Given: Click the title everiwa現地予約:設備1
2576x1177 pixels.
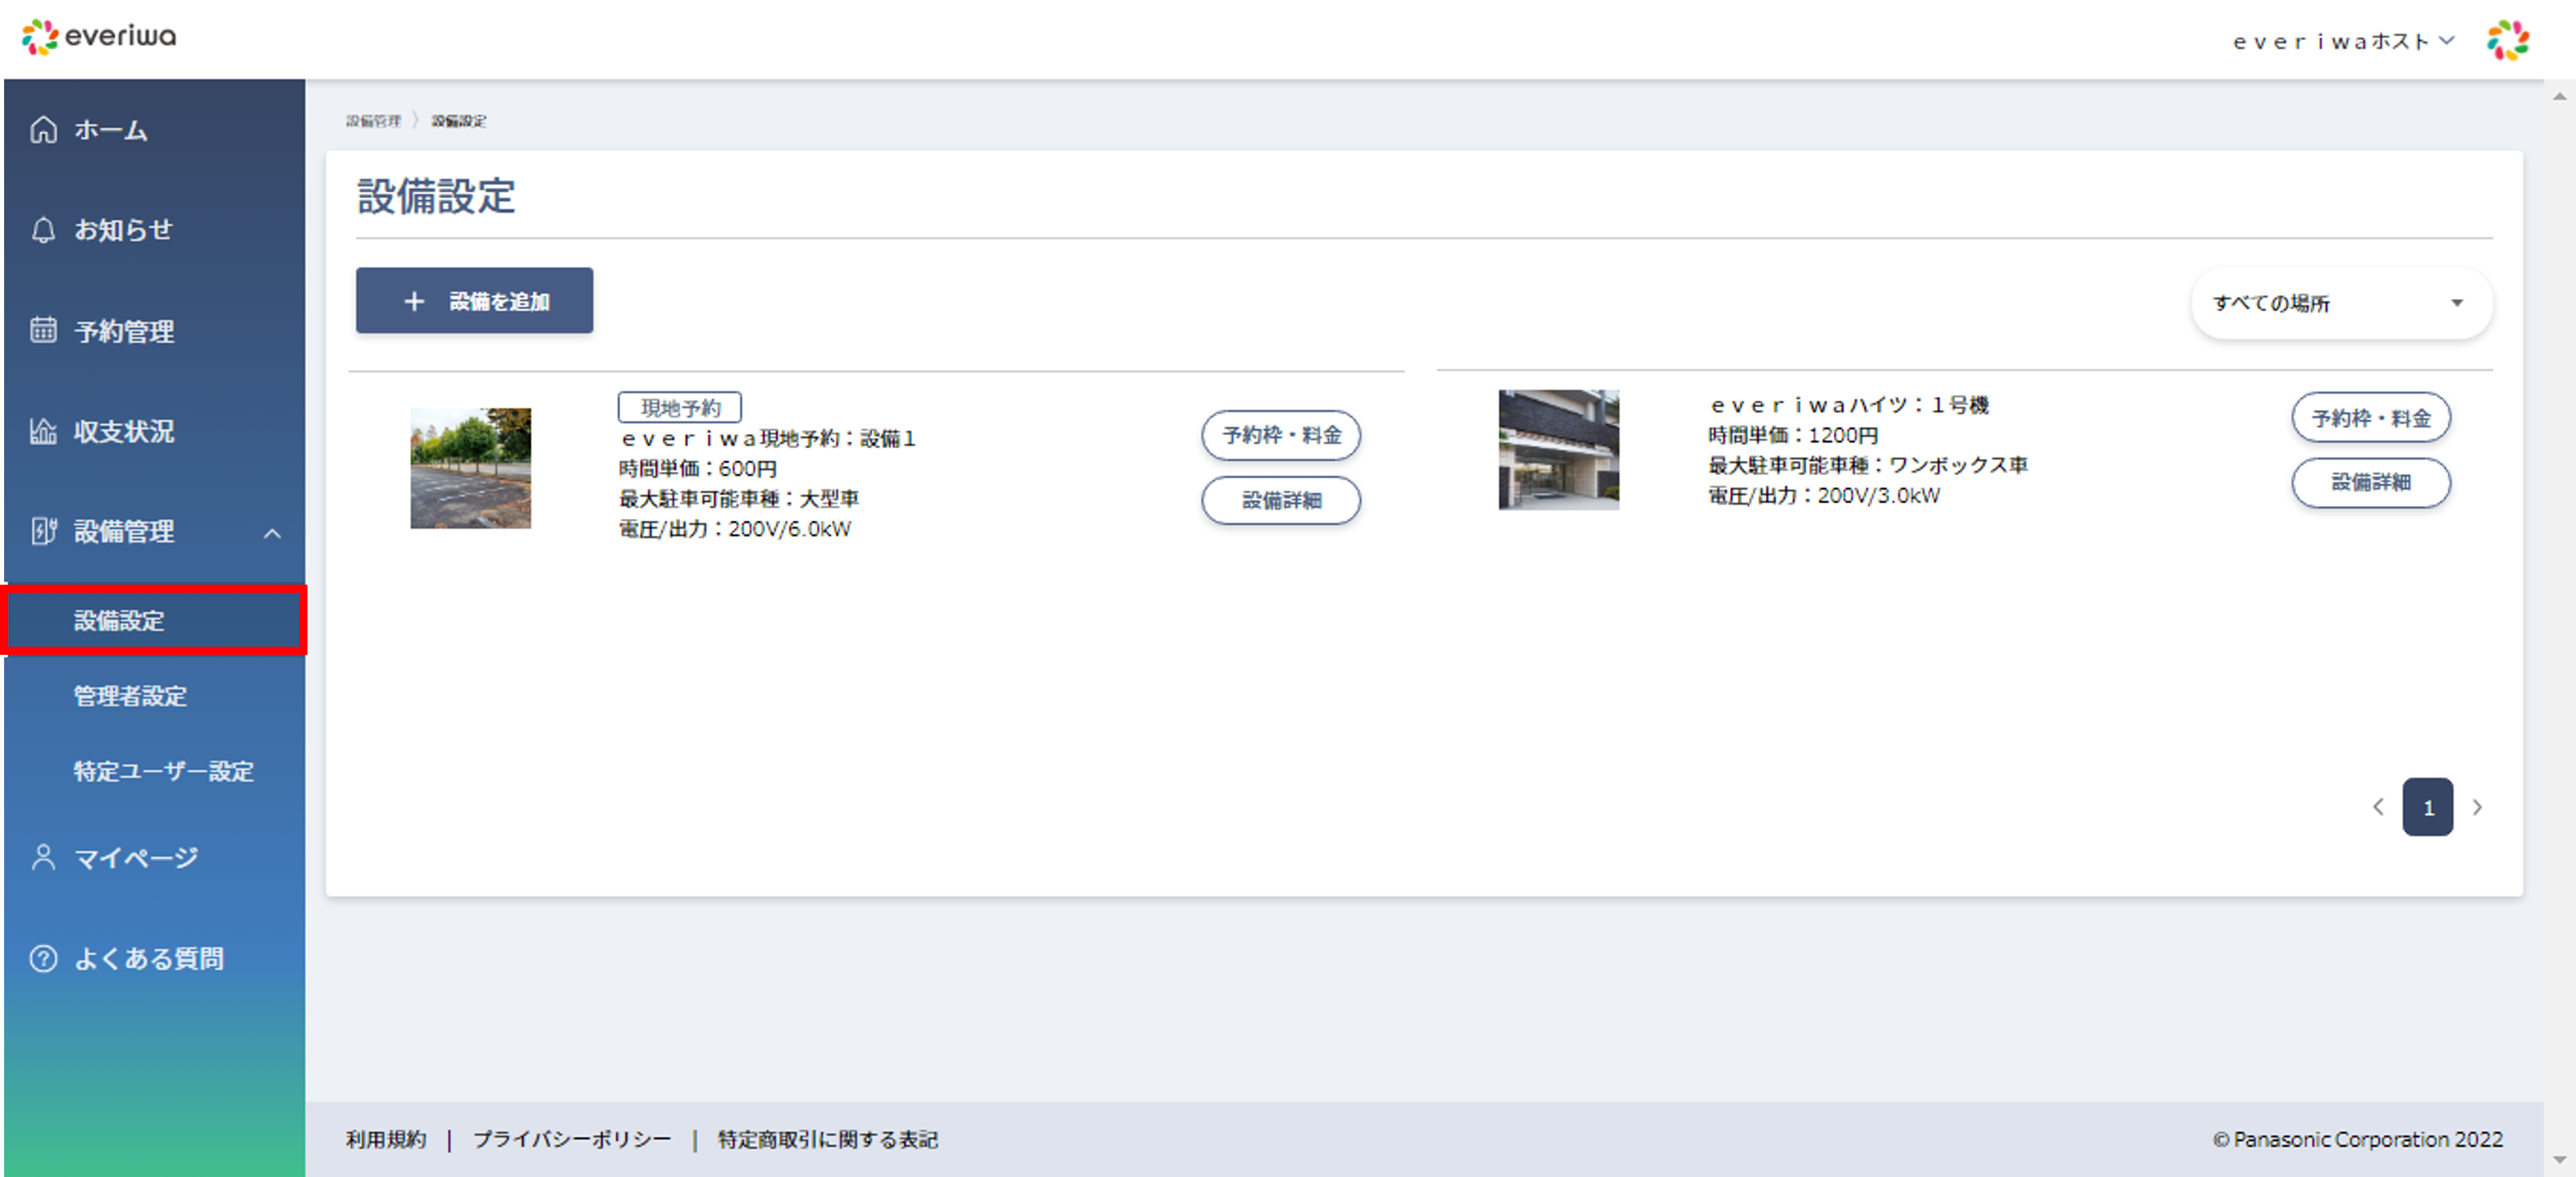Looking at the screenshot, I should [769, 438].
